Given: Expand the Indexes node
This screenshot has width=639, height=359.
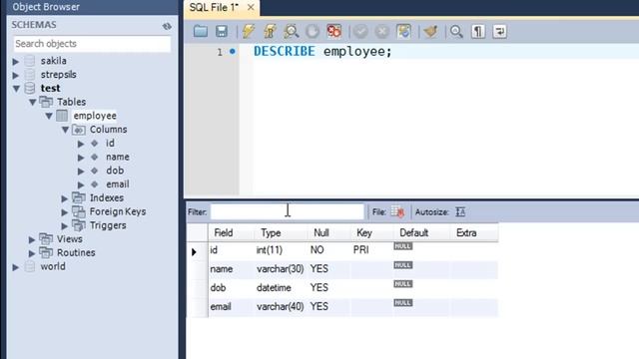Looking at the screenshot, I should click(x=64, y=198).
